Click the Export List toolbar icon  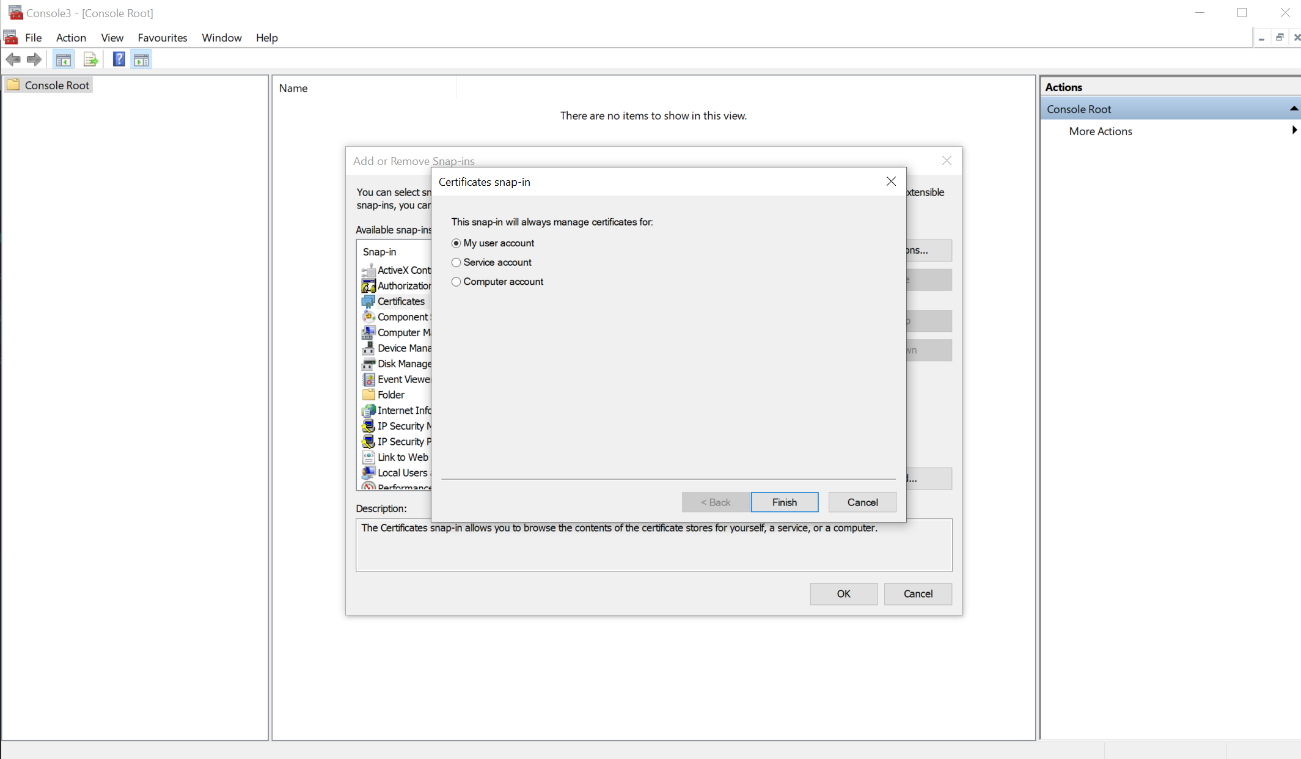(x=90, y=59)
